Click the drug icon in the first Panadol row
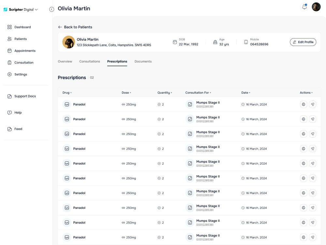 point(67,105)
